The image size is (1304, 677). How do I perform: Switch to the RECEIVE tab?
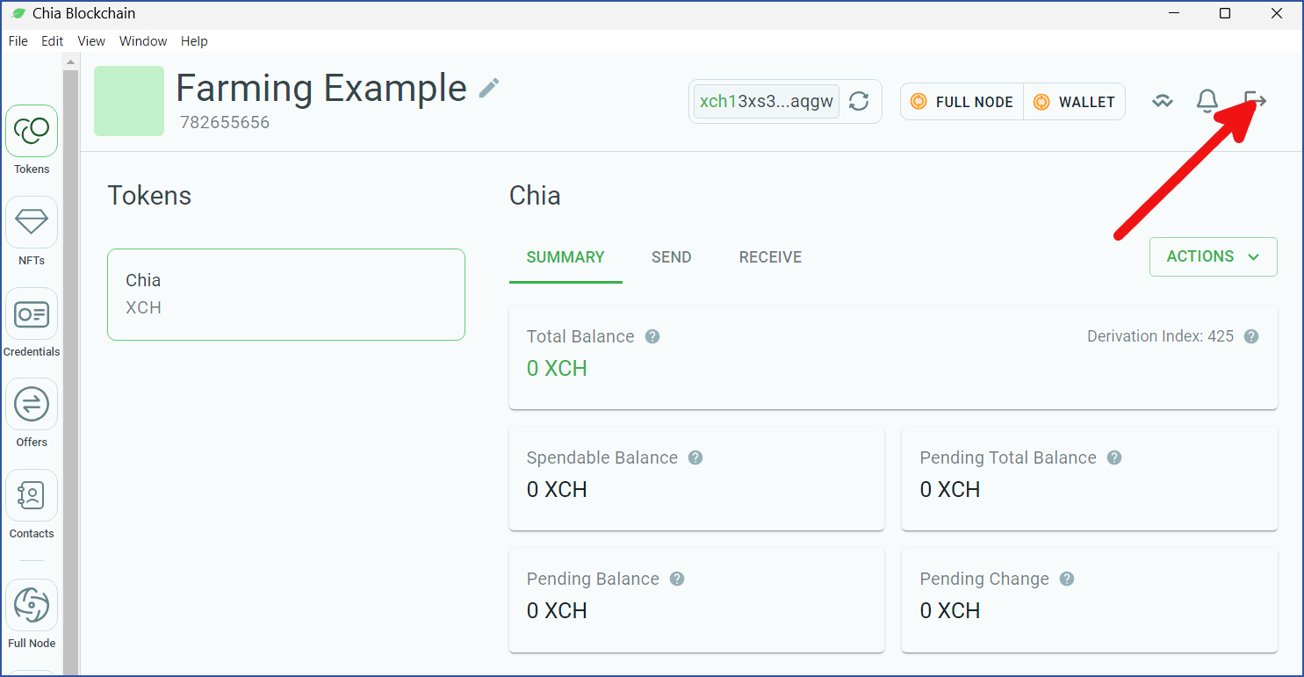pyautogui.click(x=770, y=257)
